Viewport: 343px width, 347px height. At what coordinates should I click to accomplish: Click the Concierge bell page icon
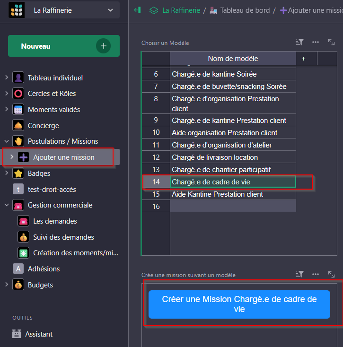18,126
